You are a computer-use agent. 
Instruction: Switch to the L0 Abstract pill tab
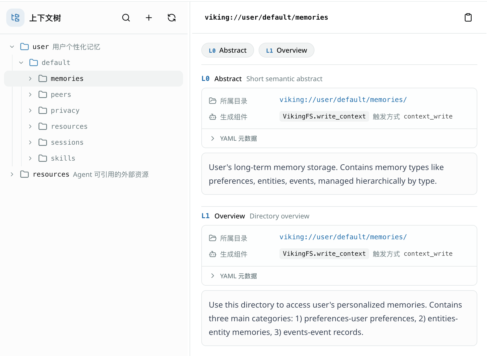[x=228, y=50]
